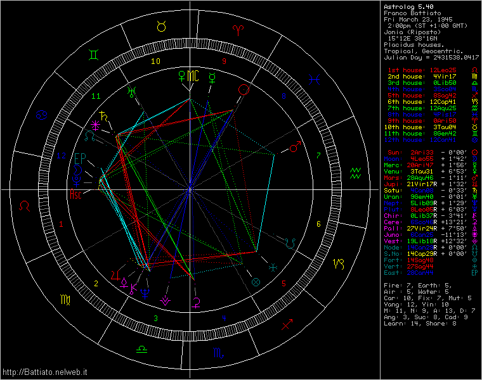The image size is (482, 380).
Task: Click the red Sun circle glyph
Action: point(243,91)
